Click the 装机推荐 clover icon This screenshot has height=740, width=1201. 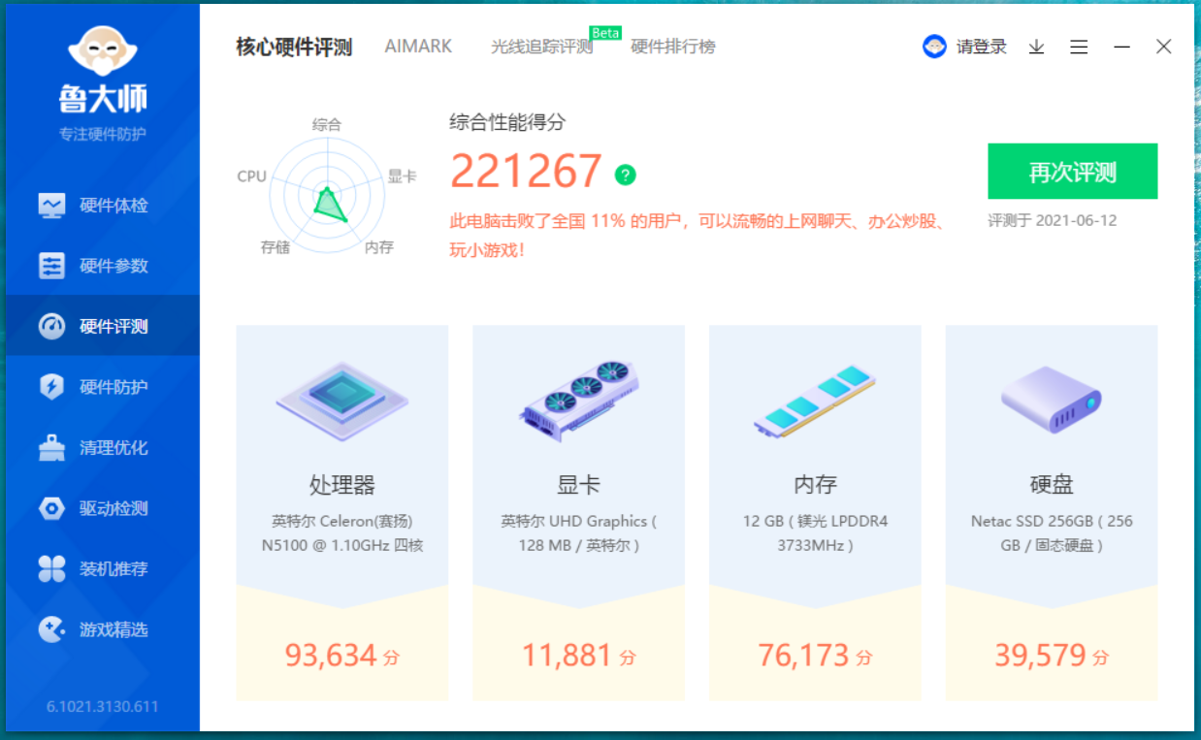point(51,569)
